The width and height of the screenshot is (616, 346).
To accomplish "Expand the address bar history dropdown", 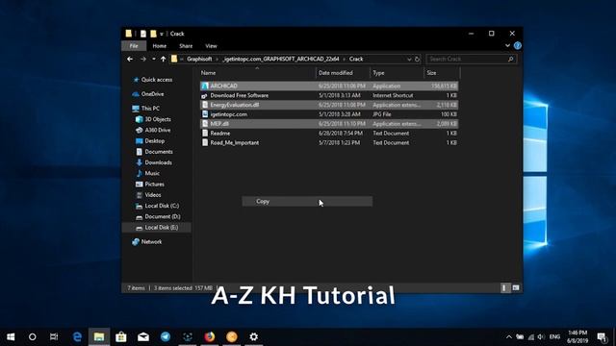I will 409,60.
